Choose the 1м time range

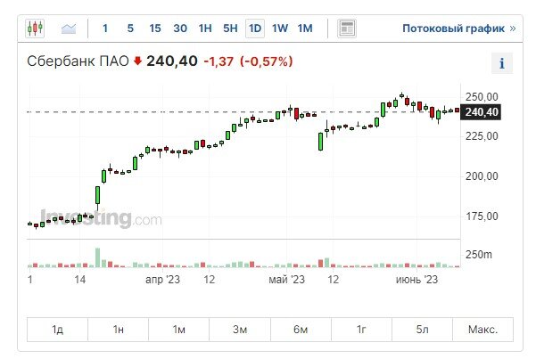click(178, 330)
